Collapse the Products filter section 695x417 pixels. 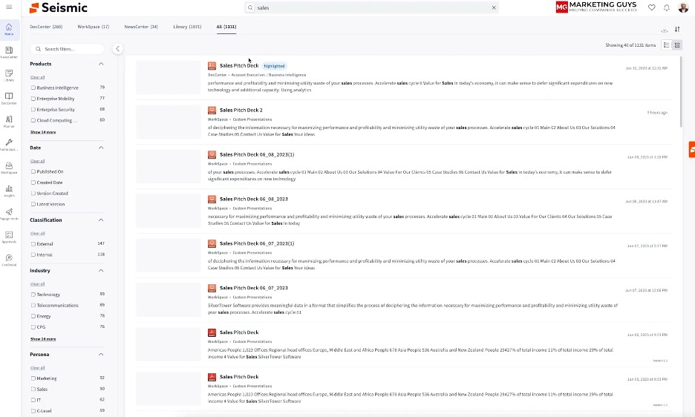tap(101, 64)
